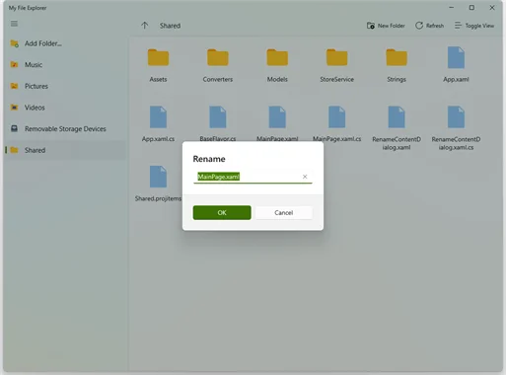This screenshot has height=375, width=506.
Task: Open Removable Storage Devices
Action: pos(65,129)
